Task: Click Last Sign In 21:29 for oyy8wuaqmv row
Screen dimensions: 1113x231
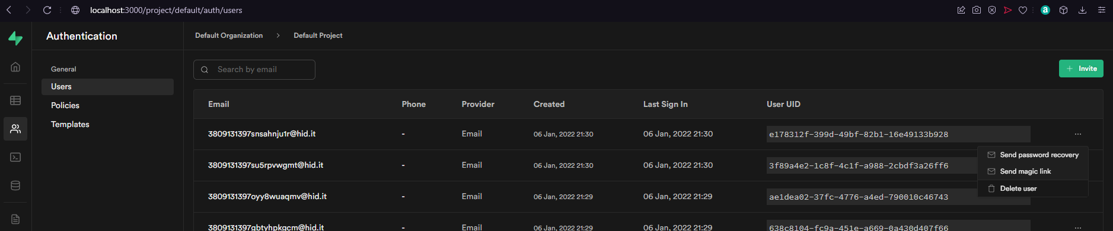Action: pyautogui.click(x=678, y=197)
